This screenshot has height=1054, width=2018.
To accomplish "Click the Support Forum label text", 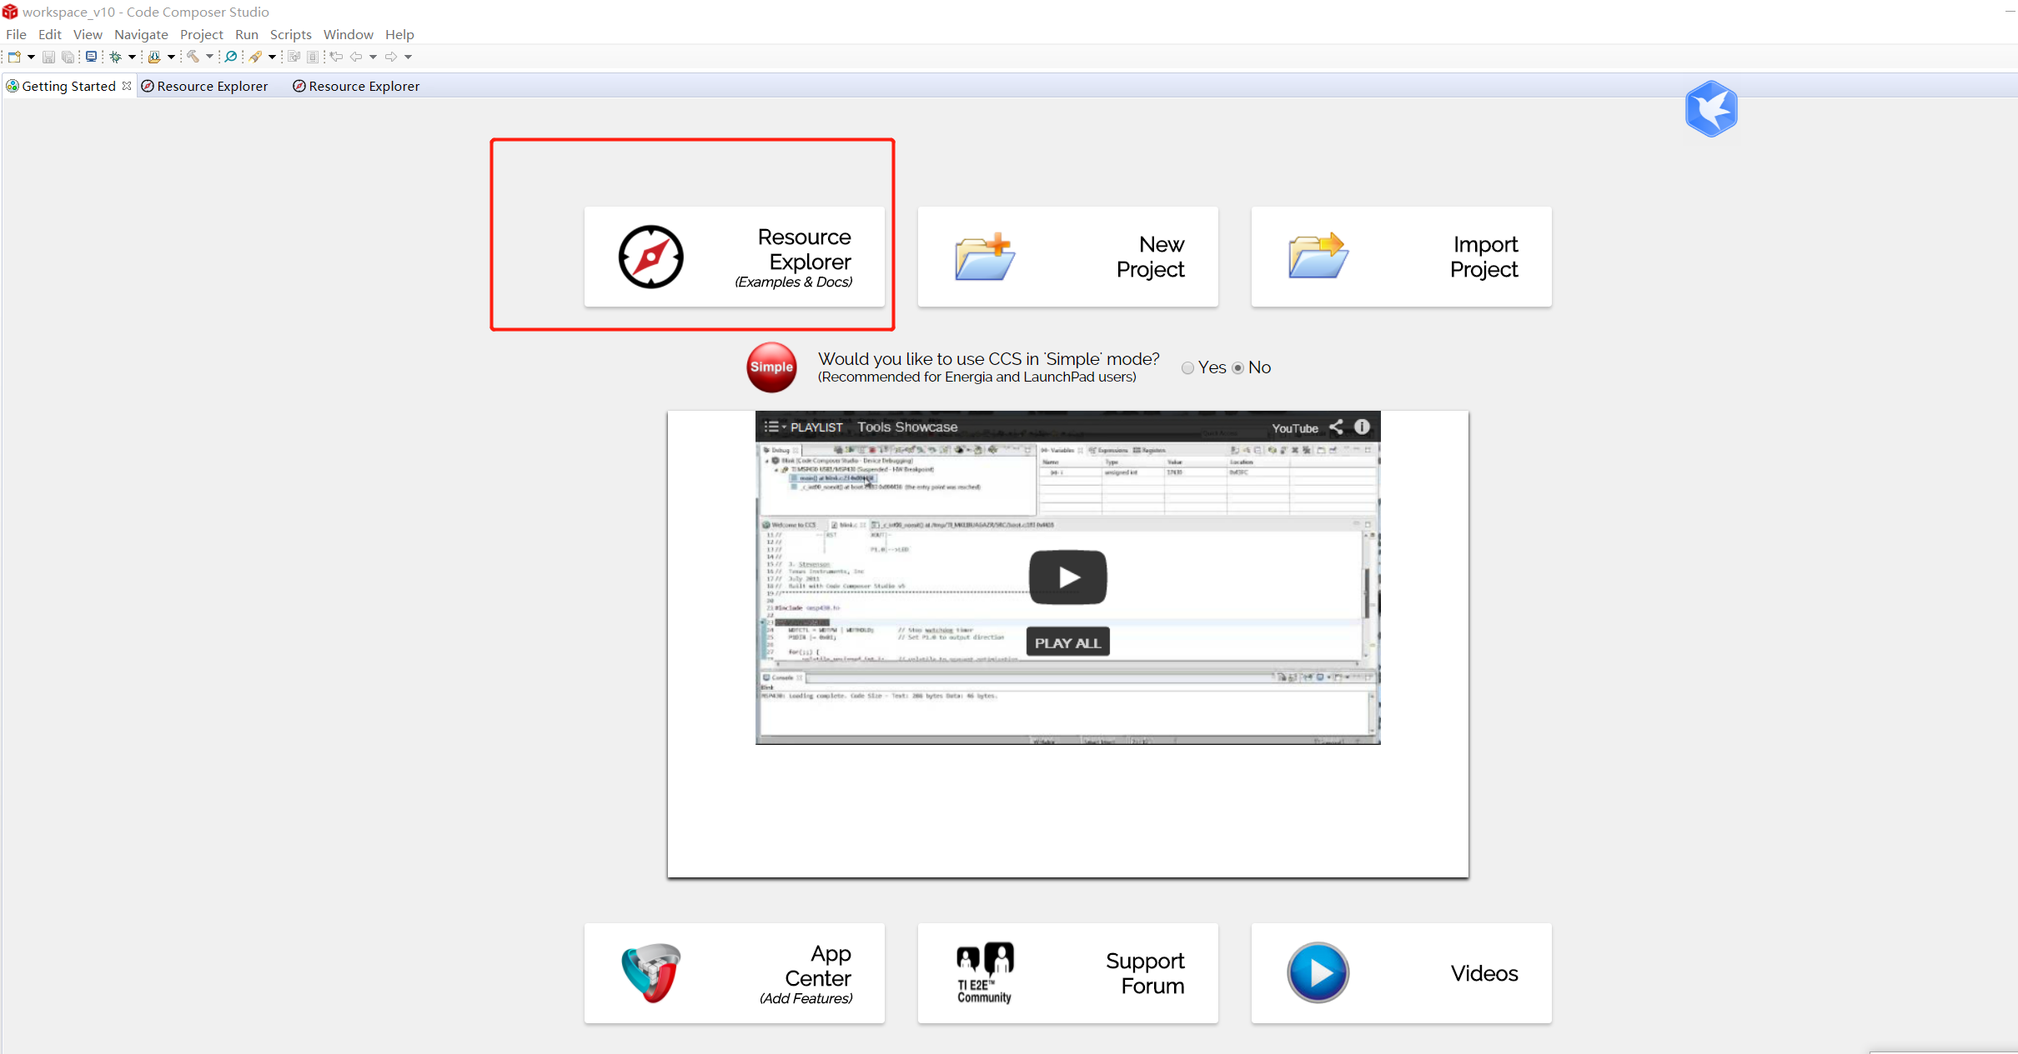I will [x=1146, y=973].
